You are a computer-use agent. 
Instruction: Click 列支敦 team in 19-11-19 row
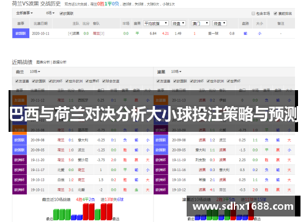pos(200,160)
